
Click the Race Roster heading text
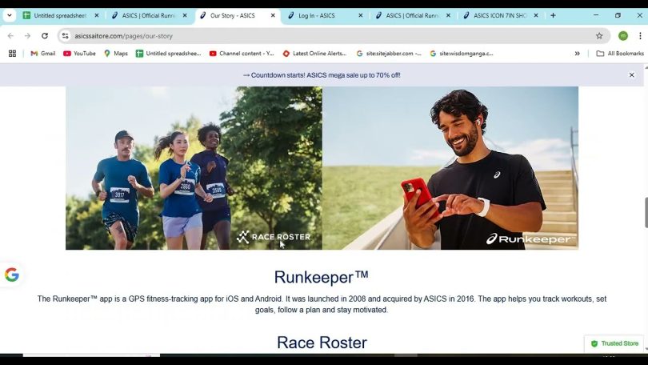[322, 343]
